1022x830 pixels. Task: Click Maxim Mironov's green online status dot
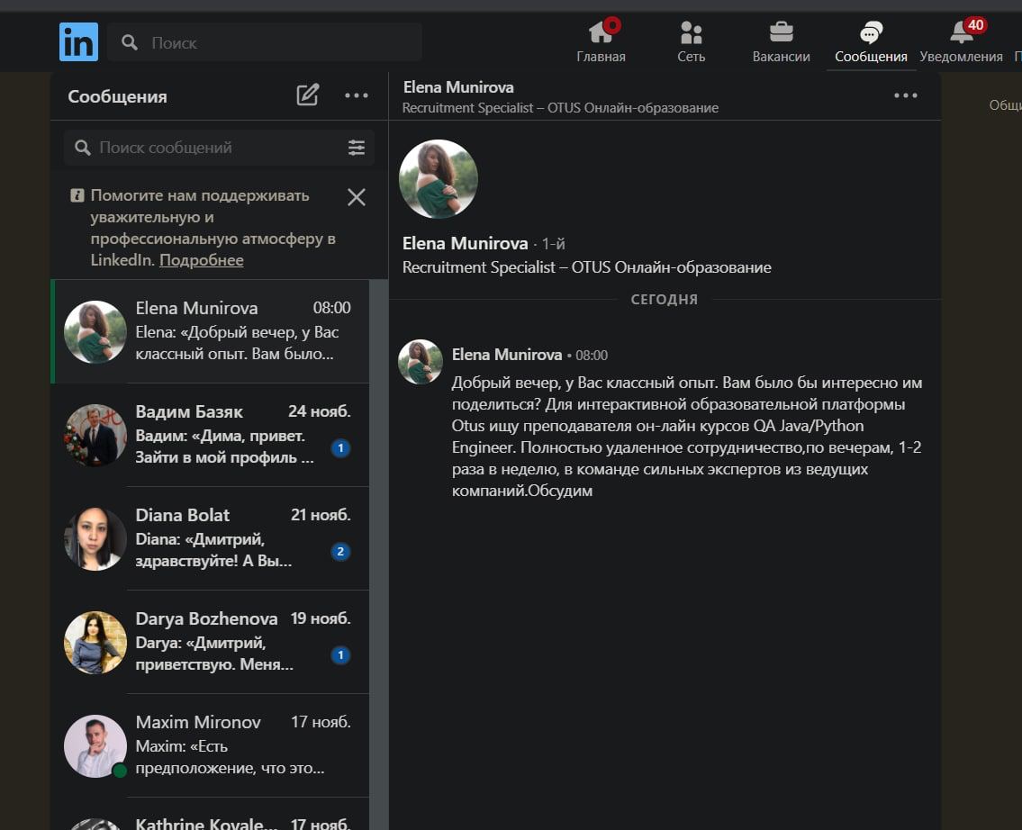pyautogui.click(x=119, y=771)
